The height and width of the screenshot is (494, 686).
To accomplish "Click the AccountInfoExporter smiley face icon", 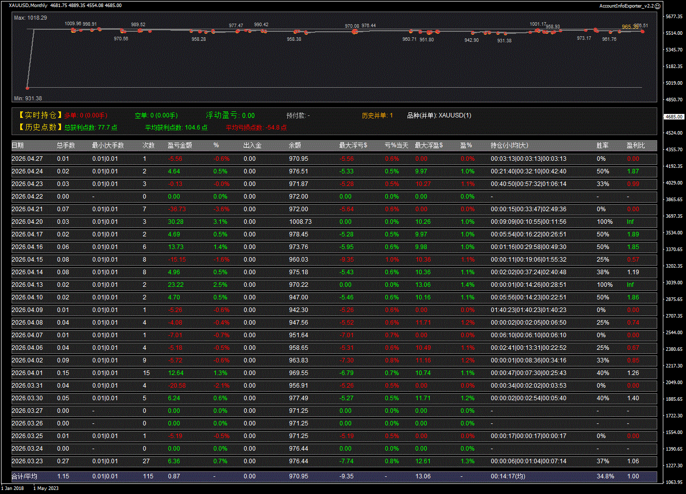I will click(x=657, y=6).
